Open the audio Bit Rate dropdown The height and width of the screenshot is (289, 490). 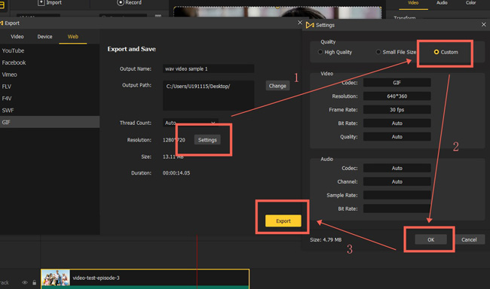click(397, 208)
